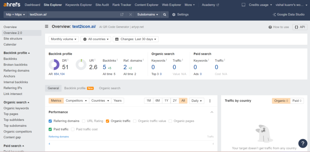310x152 pixels.
Task: Switch traffic by country to Paid
Action: [x=297, y=101]
